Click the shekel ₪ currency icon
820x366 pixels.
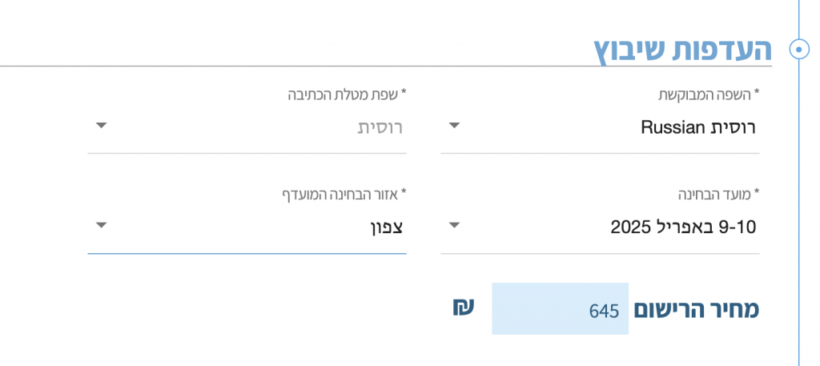tap(464, 308)
